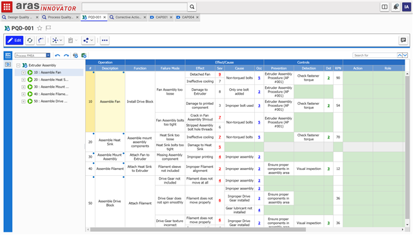This screenshot has height=235, width=413.
Task: Click the Detection column header
Action: 308,68
